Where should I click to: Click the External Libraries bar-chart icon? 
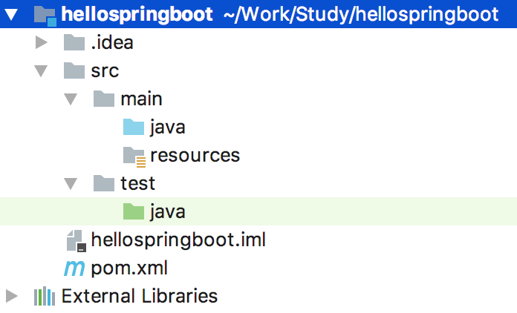[x=45, y=297]
